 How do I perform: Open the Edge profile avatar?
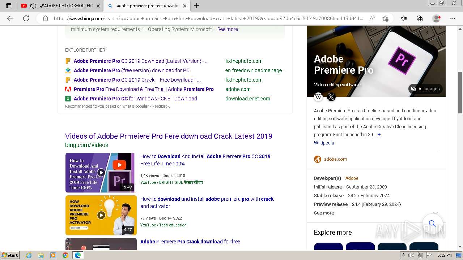[437, 18]
